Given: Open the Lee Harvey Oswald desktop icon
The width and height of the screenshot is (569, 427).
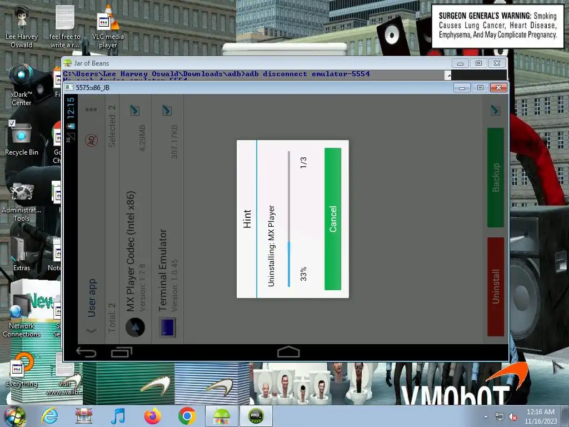Looking at the screenshot, I should 22,26.
